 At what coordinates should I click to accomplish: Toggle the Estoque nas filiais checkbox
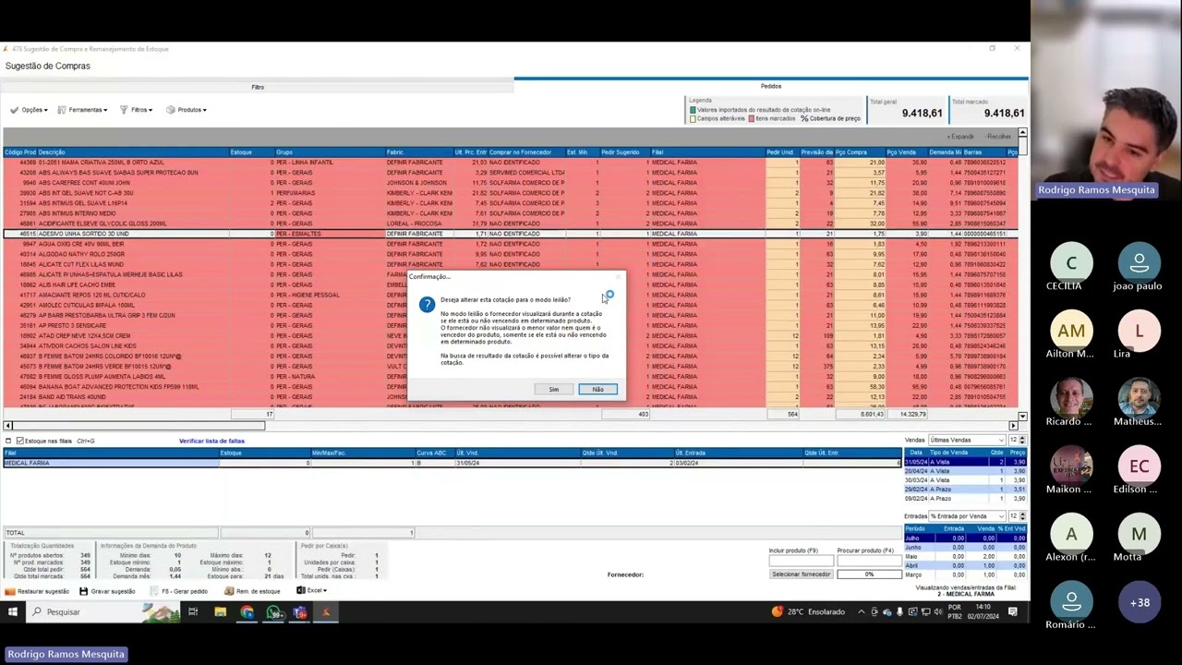click(20, 441)
